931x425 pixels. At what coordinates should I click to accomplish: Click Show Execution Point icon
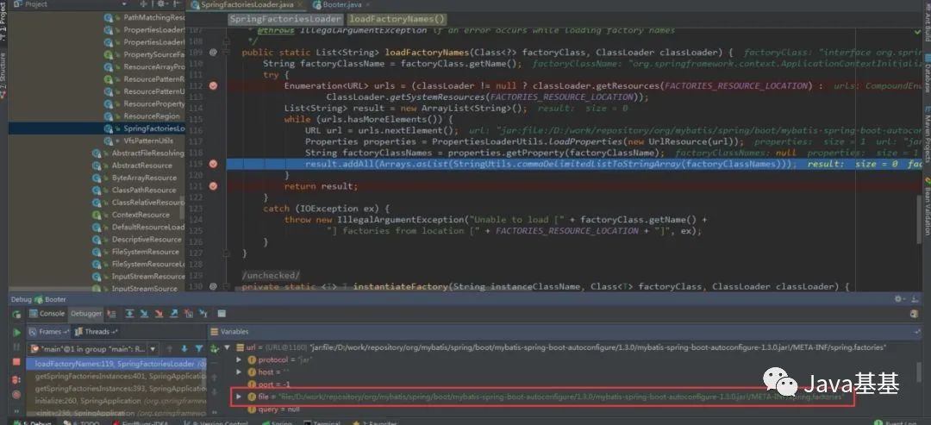(111, 314)
